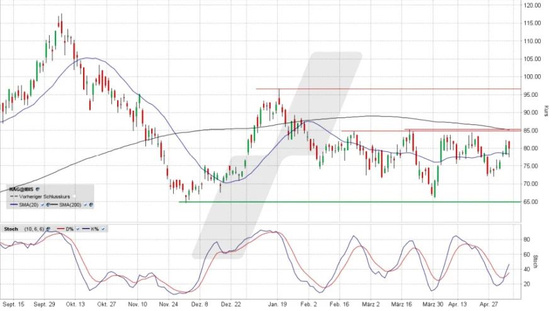Screen dimensions: 554x311
Task: Toggle the Vorheriger Schlusskurs indicator dot
Action: pyautogui.click(x=74, y=197)
